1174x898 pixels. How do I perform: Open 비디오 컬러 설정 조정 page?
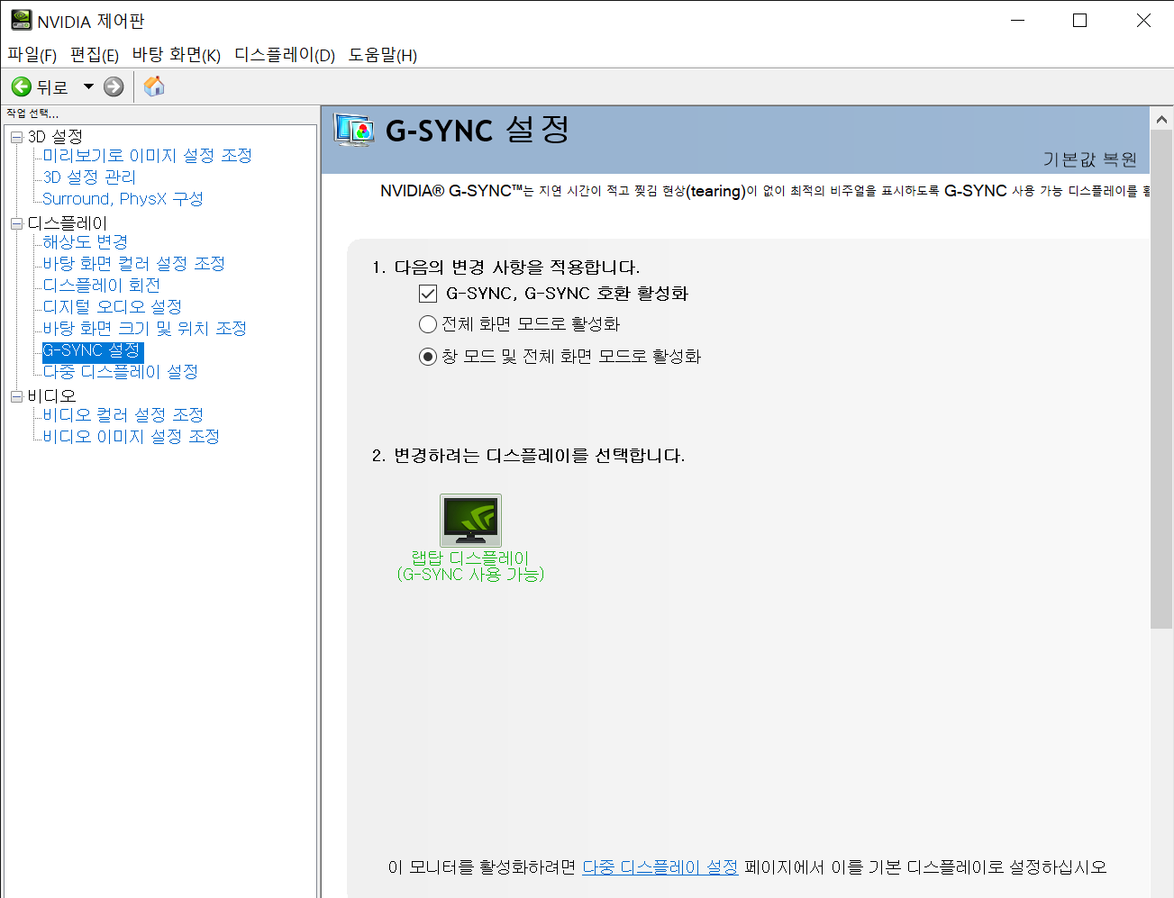click(x=123, y=415)
